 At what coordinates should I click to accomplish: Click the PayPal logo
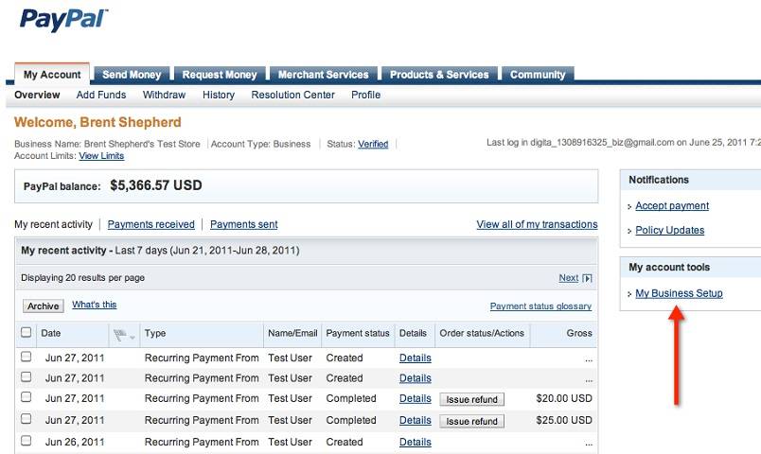[63, 20]
